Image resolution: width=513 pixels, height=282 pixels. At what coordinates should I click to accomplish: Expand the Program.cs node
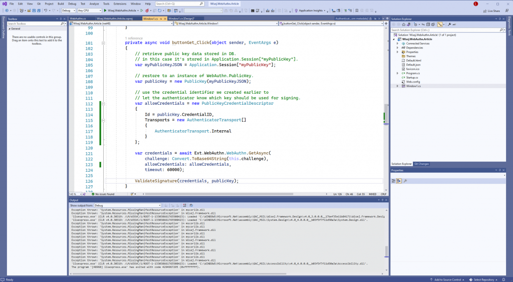(x=397, y=73)
